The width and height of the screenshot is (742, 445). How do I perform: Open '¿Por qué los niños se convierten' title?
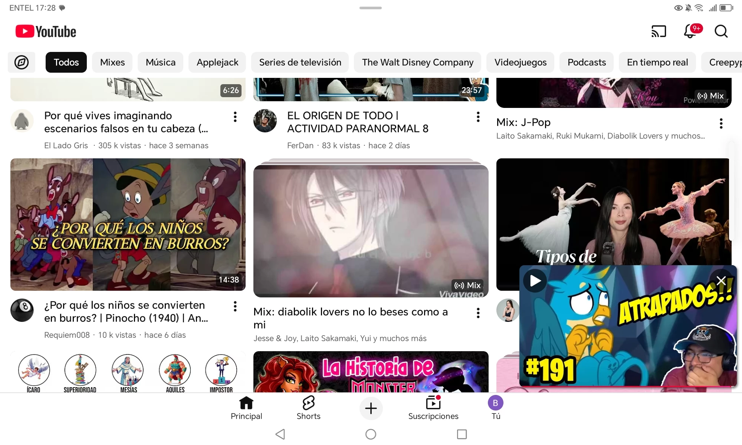point(126,311)
